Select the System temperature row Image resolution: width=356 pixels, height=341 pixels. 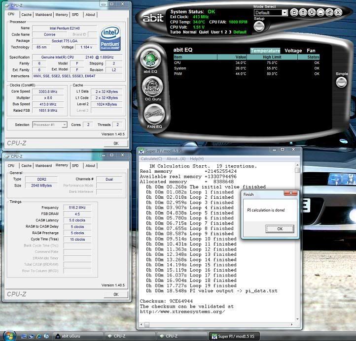coord(247,68)
